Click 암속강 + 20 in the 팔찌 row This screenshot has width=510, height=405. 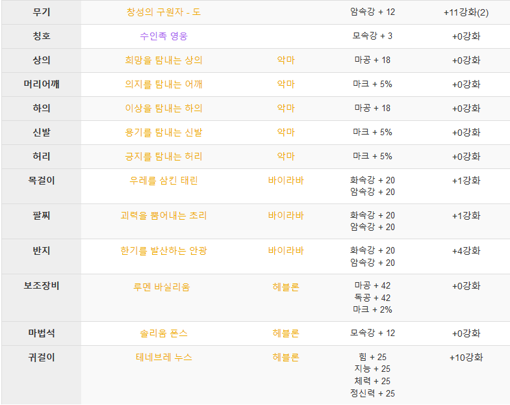pyautogui.click(x=372, y=228)
